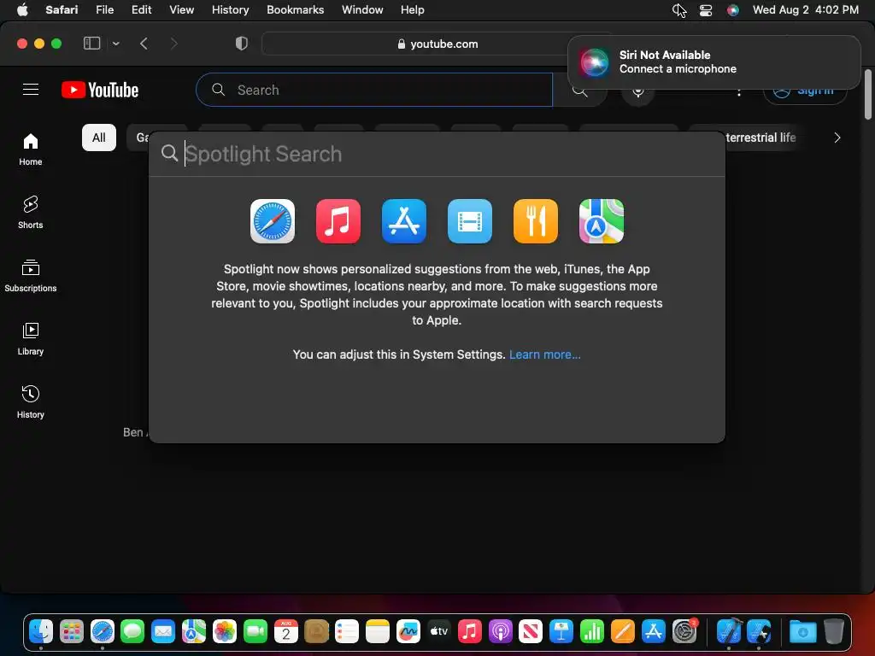Show more category chips with right arrow

[x=837, y=138]
